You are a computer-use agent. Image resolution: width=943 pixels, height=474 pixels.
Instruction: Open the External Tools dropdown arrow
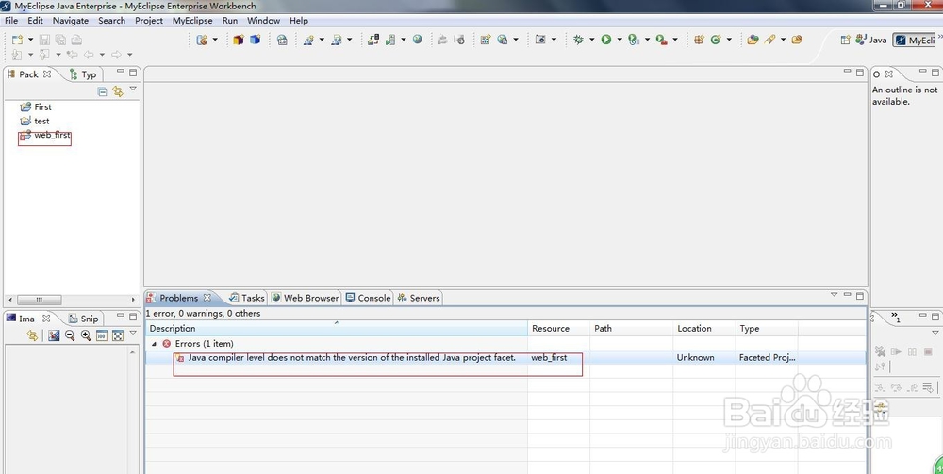point(675,40)
